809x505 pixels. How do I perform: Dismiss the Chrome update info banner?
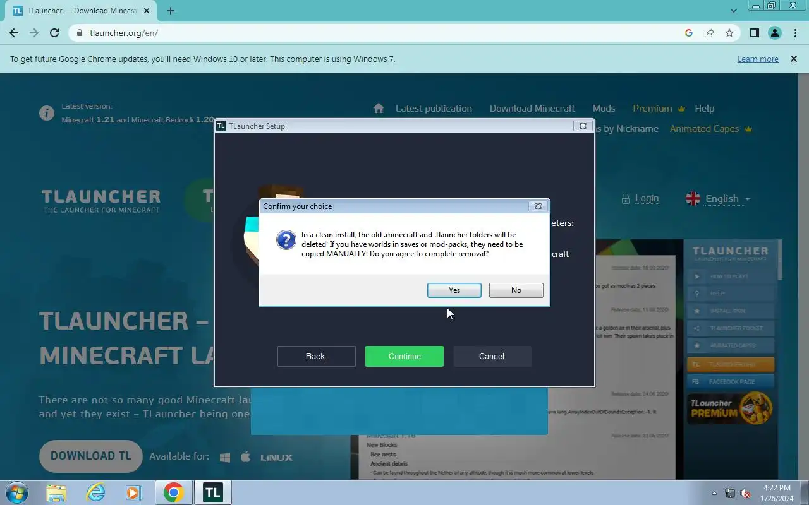[x=793, y=59]
